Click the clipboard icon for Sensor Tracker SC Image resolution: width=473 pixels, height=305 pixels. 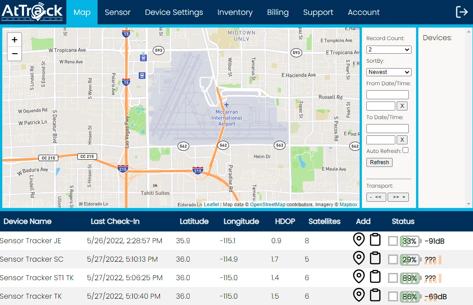[x=375, y=259]
